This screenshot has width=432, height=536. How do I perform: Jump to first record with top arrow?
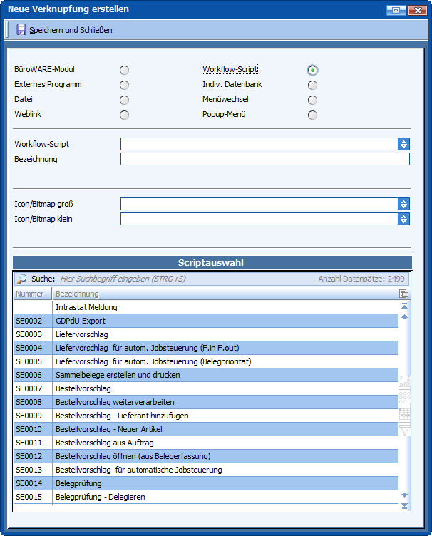405,306
